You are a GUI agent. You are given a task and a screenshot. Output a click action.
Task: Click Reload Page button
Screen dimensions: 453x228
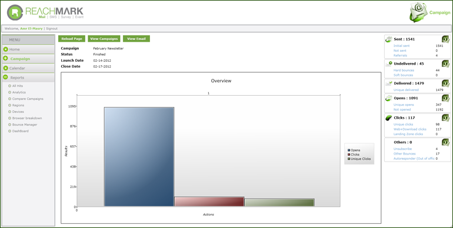click(72, 39)
